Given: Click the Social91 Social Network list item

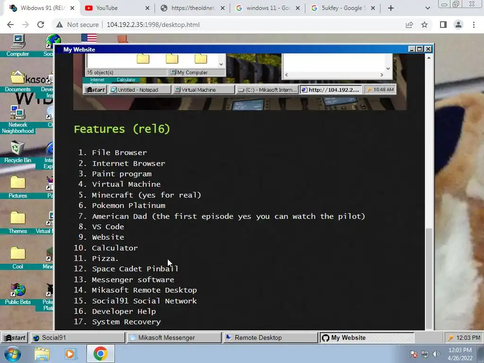Looking at the screenshot, I should coord(144,301).
